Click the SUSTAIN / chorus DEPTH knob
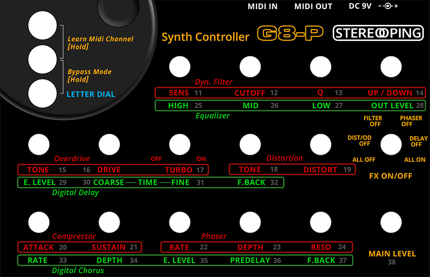Viewport: 430px width, 277px height. (x=109, y=222)
